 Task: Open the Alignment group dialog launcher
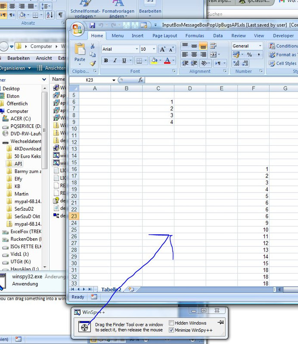tap(225, 71)
